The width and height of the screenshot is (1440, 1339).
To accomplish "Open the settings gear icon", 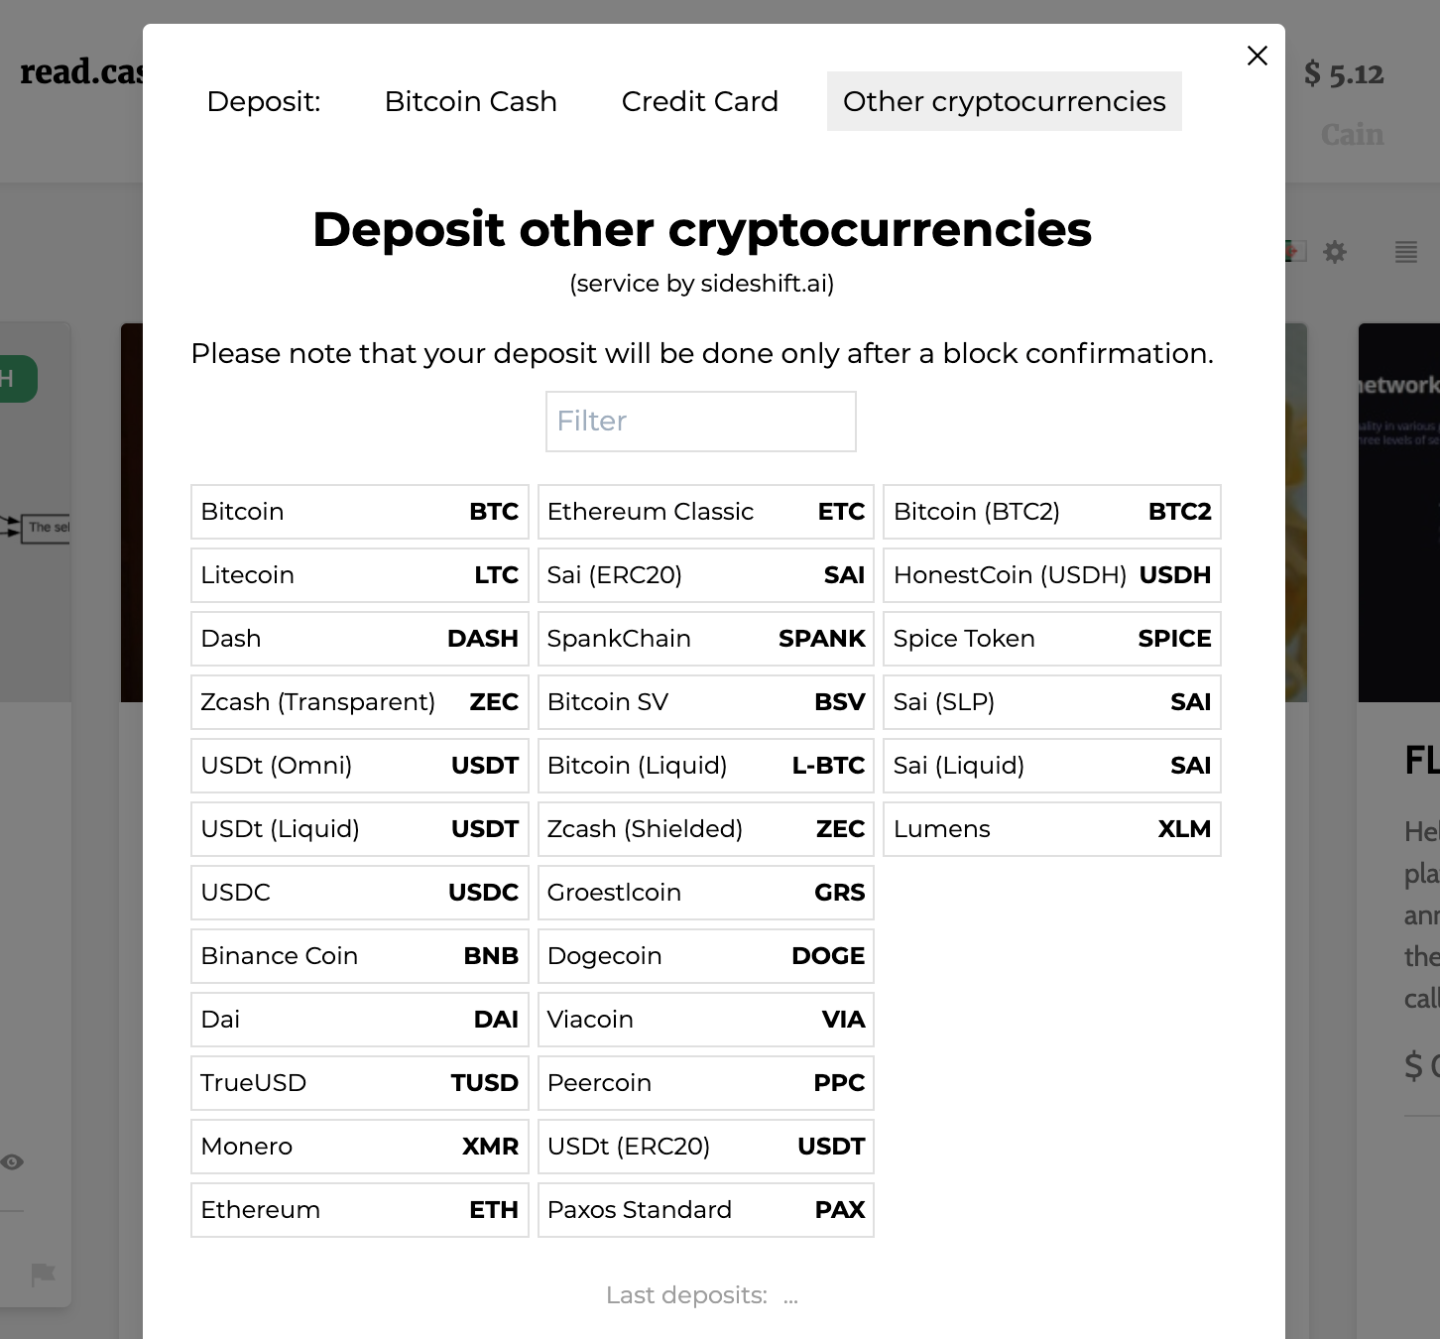I will coord(1335,252).
